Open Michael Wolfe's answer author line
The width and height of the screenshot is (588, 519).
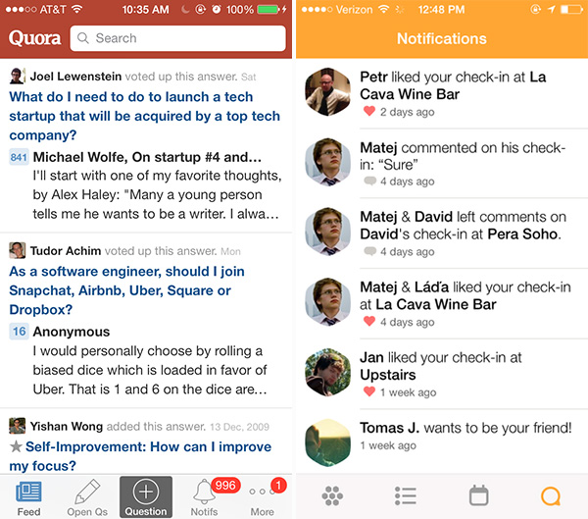click(x=147, y=157)
